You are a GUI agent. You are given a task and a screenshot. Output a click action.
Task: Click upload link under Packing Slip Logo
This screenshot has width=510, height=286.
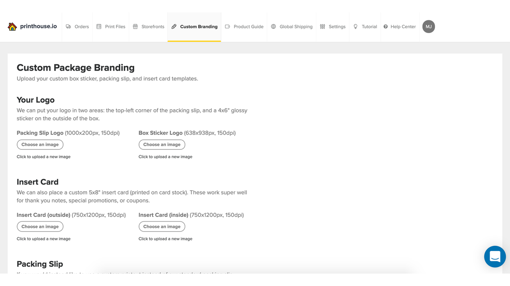point(43,157)
